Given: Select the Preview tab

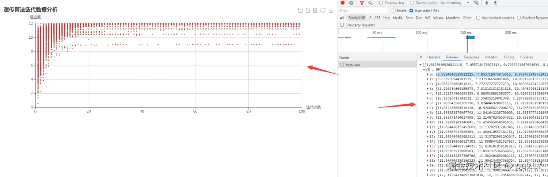Looking at the screenshot, I should point(452,57).
